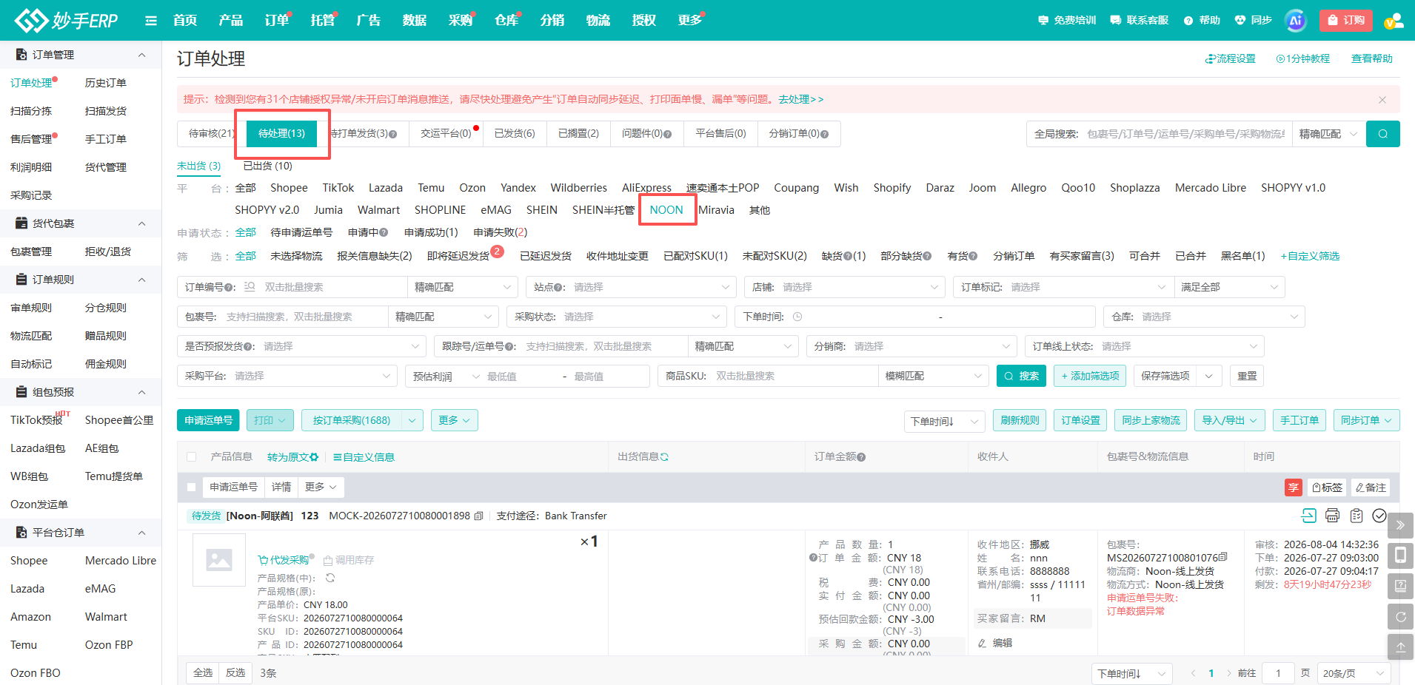Collapse the 组包预报 sidebar section
1415x685 pixels.
point(141,392)
